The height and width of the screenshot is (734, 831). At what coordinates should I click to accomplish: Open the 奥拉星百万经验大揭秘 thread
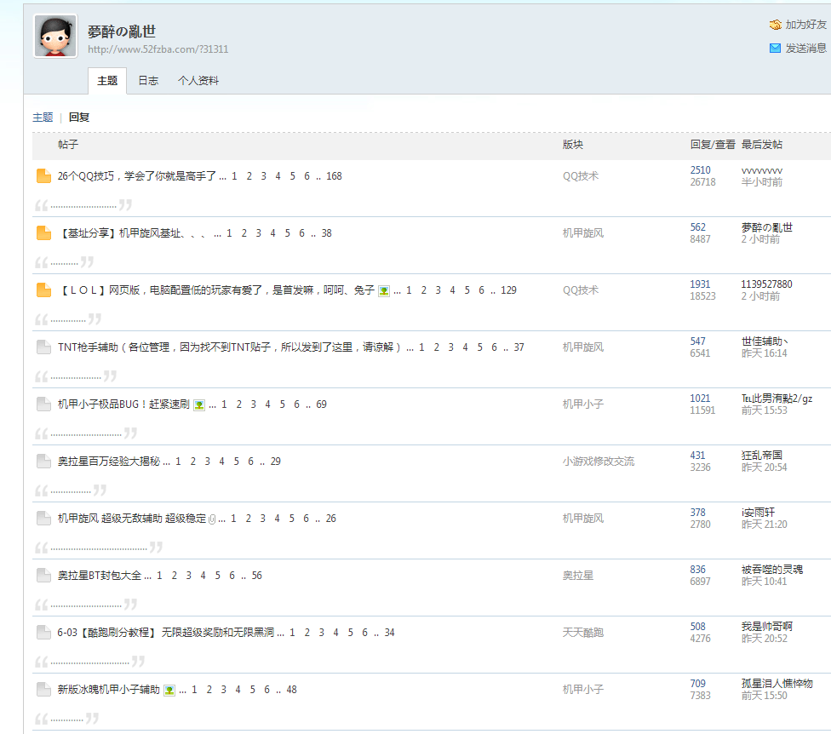(x=108, y=462)
